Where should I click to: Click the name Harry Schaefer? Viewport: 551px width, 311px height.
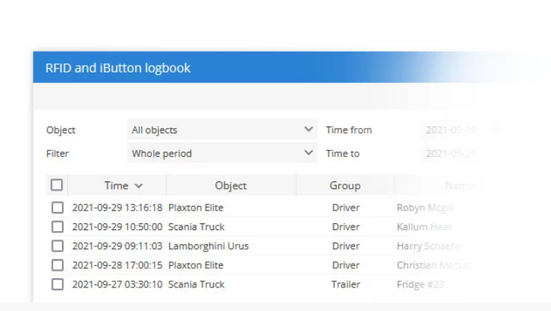(x=430, y=245)
